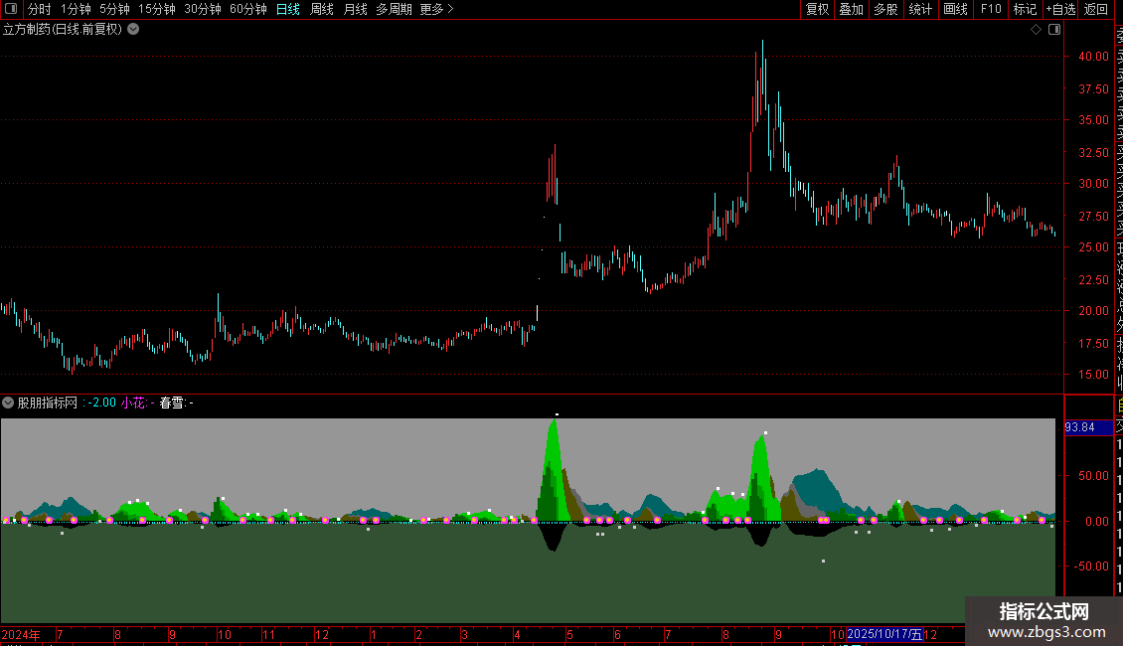Image resolution: width=1123 pixels, height=646 pixels.
Task: Open F10 company information
Action: tap(991, 9)
